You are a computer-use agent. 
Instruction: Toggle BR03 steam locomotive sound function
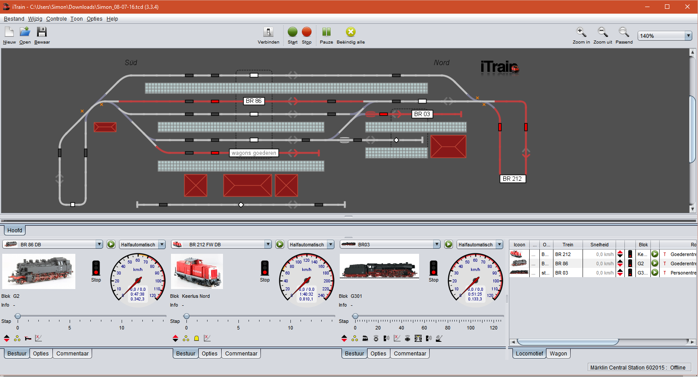365,338
